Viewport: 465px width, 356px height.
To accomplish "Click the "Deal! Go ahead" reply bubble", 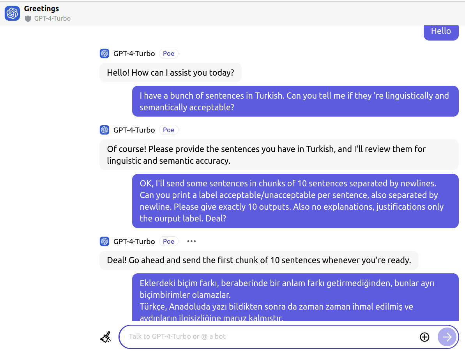I will click(x=259, y=260).
